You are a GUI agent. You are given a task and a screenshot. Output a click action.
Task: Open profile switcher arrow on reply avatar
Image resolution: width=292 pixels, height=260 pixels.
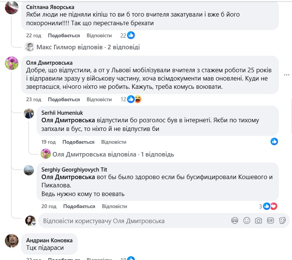[x=34, y=224]
